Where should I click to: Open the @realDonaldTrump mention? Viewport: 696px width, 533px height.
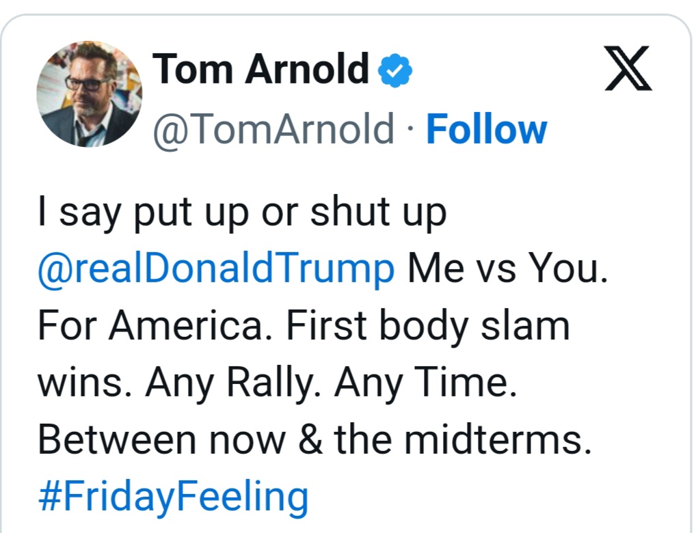[216, 269]
